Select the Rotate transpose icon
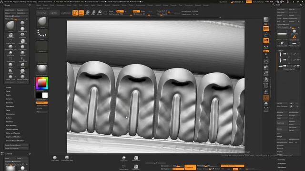The width and height of the screenshot is (305, 171). [99, 13]
